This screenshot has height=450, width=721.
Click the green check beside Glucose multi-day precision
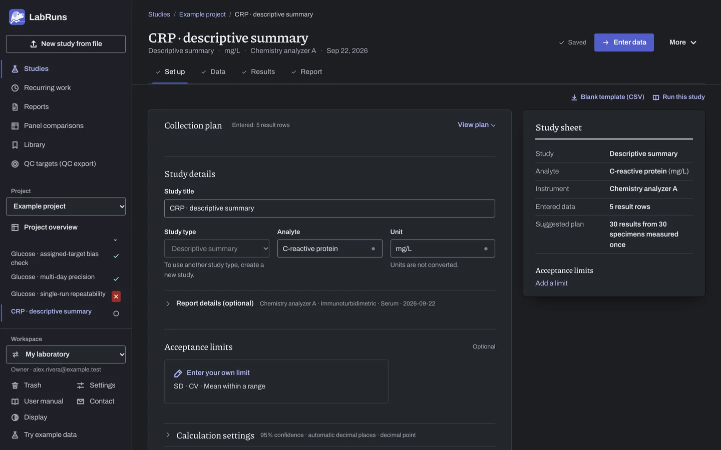[116, 279]
